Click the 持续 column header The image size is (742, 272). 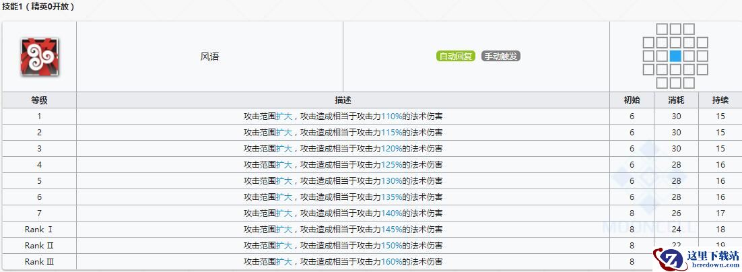coord(720,100)
